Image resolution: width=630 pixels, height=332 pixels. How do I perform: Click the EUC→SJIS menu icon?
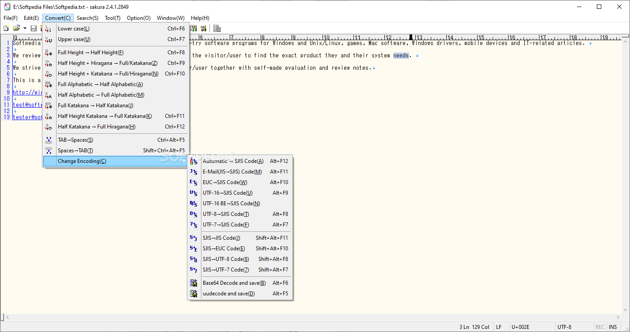194,182
